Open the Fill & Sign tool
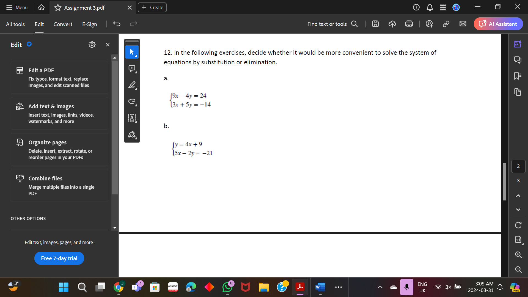Viewport: 528px width, 297px height. tap(132, 135)
